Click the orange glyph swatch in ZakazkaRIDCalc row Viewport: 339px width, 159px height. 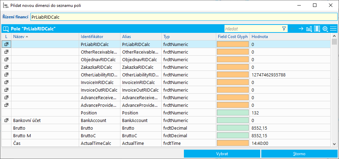(x=232, y=67)
